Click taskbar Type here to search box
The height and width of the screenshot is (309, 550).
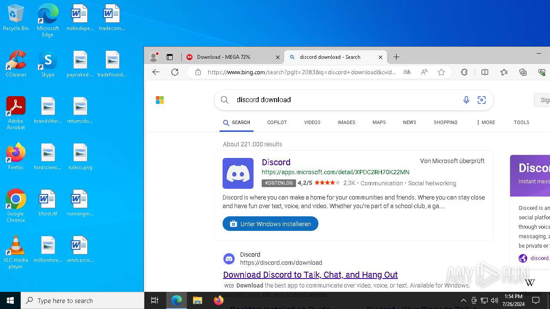(82, 300)
